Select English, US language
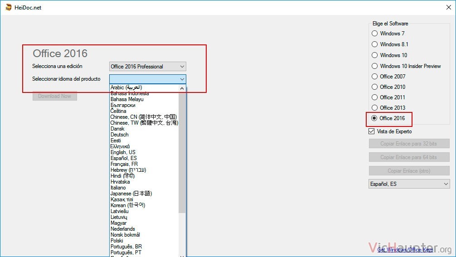The width and height of the screenshot is (456, 257). (144, 152)
